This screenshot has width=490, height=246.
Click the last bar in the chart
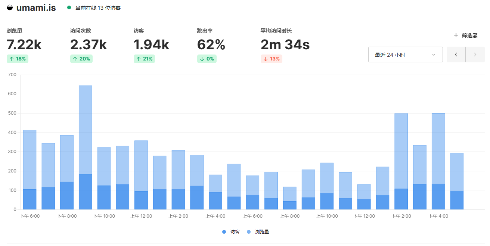(x=457, y=181)
